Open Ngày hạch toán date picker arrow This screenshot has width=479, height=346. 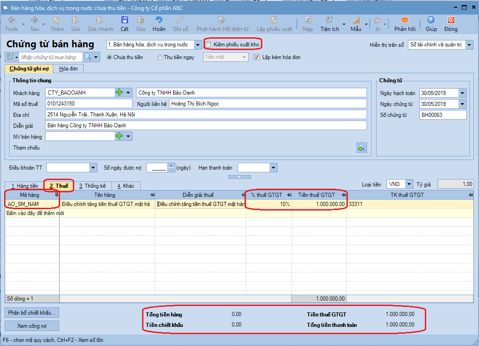(462, 93)
